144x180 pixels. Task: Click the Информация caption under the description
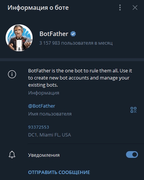click(x=43, y=93)
